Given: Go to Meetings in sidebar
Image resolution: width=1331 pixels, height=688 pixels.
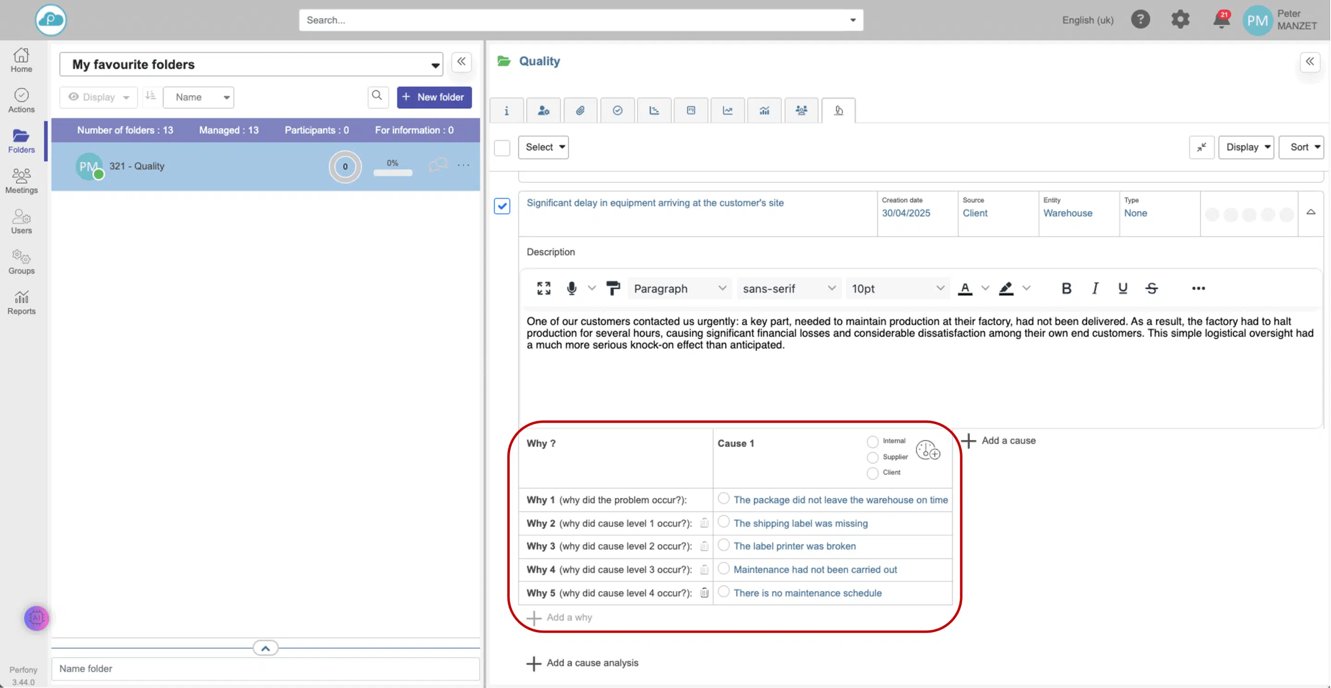Looking at the screenshot, I should [21, 181].
